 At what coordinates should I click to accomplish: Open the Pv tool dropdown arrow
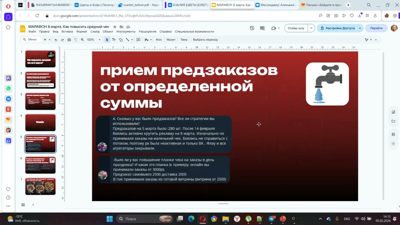coord(151,40)
